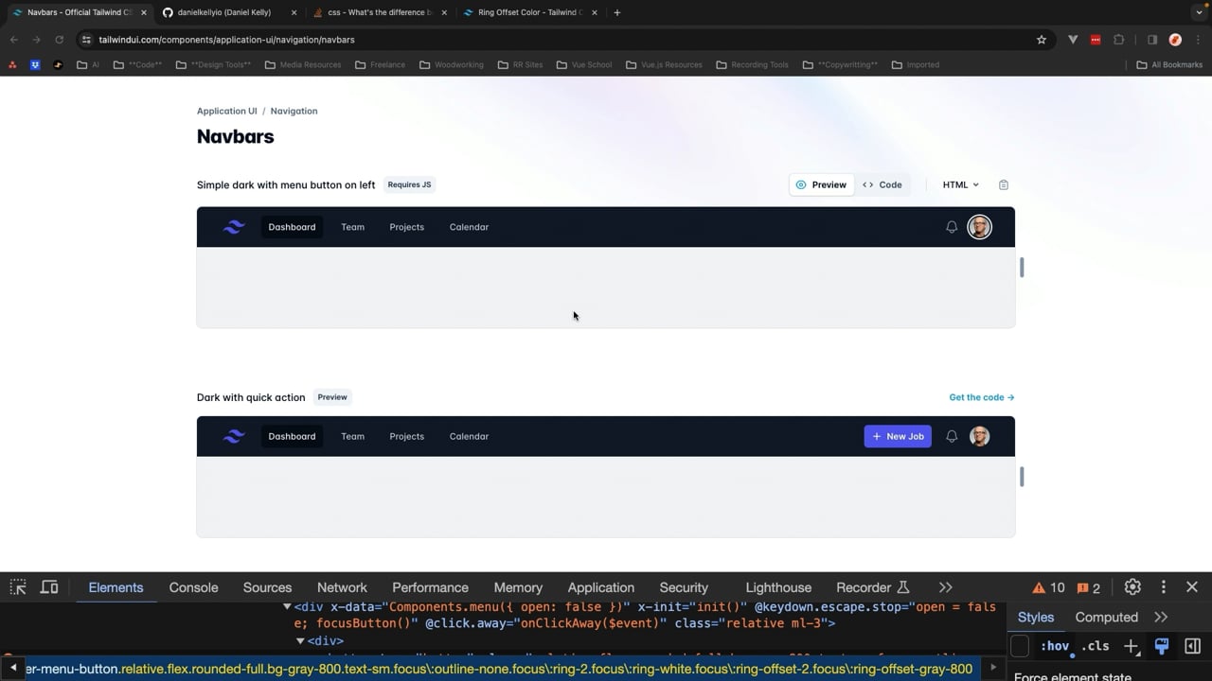Open the tab search dropdown arrow
1212x681 pixels.
(x=1198, y=12)
